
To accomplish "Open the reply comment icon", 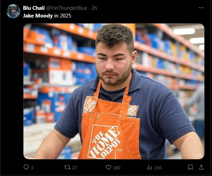I will tap(26, 167).
